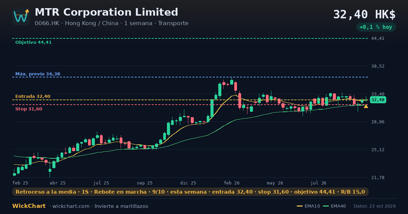The width and height of the screenshot is (408, 214).
Task: Click the EMA40 legend entry
Action: (335, 206)
